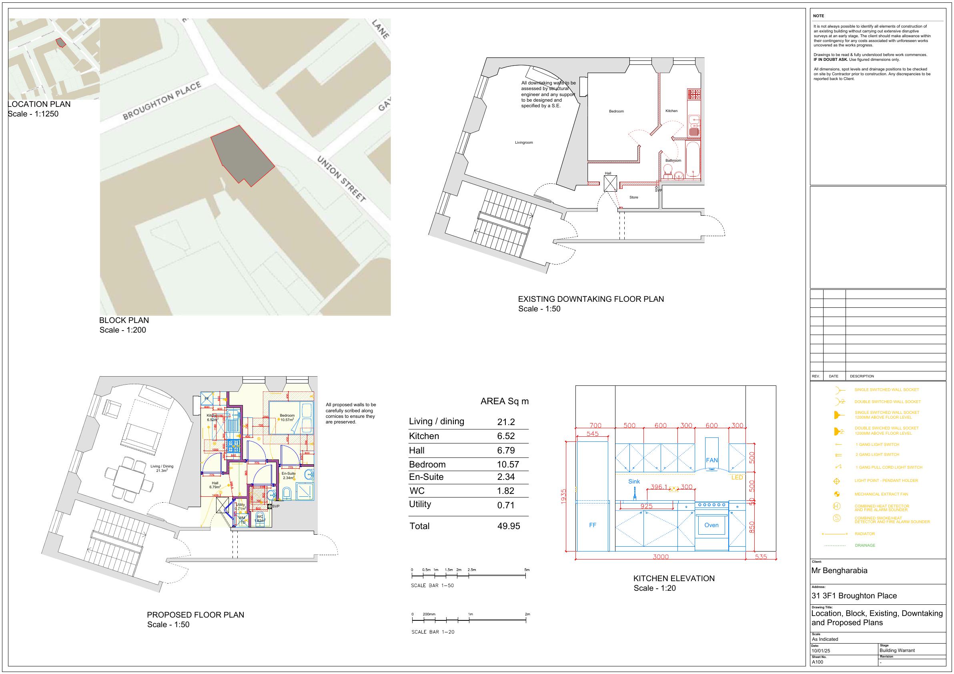Click the client name Mr Bengharabia
This screenshot has width=954, height=674.
(839, 570)
